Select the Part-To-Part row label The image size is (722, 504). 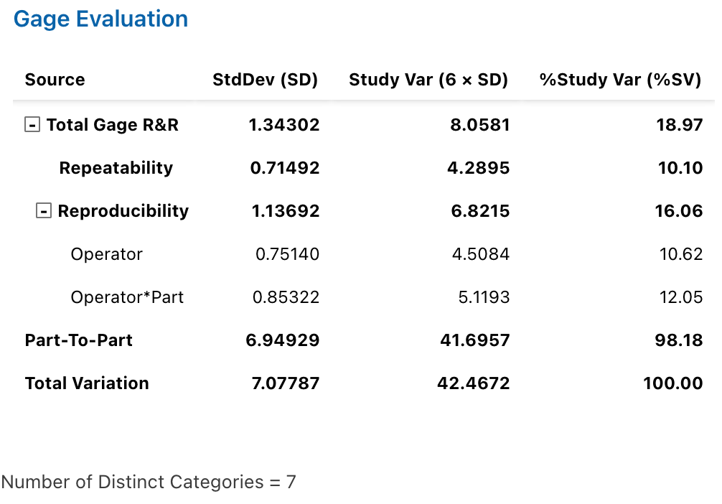click(x=79, y=340)
